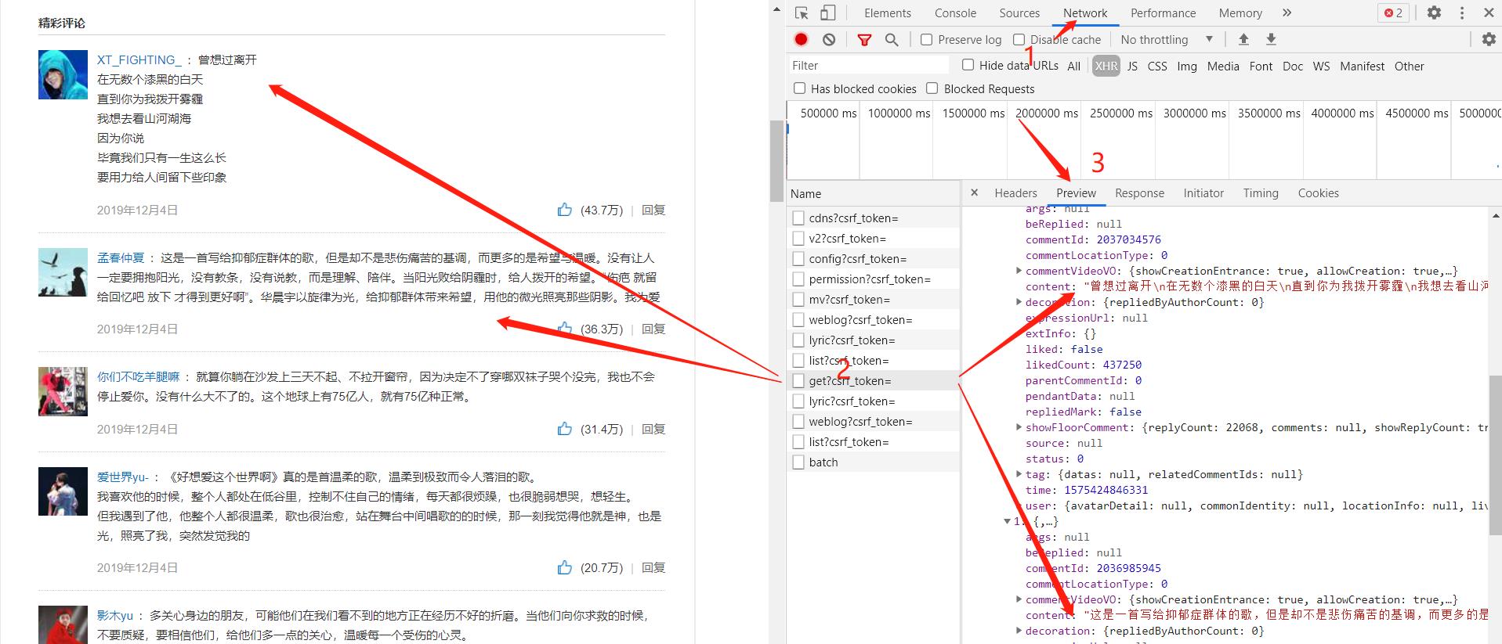This screenshot has height=644, width=1502.
Task: Select the batch request row
Action: point(874,462)
